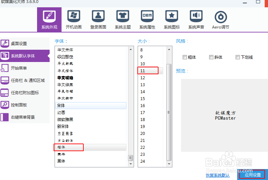Select font 华文彩云 in the list
This screenshot has height=180, width=268.
click(x=91, y=57)
